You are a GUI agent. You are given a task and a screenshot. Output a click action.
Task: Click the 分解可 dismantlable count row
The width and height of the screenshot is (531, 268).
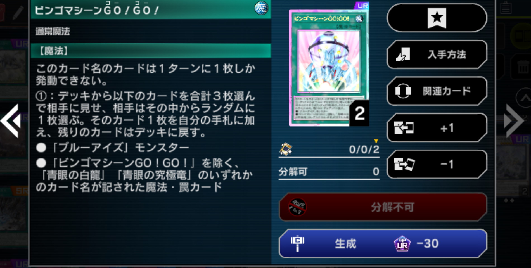329,172
